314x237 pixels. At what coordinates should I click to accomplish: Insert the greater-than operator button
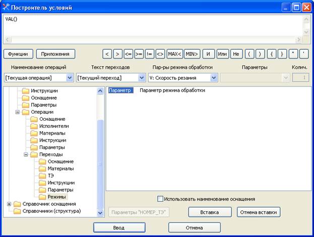117,54
